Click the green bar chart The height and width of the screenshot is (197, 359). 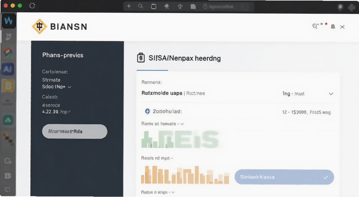pyautogui.click(x=180, y=139)
